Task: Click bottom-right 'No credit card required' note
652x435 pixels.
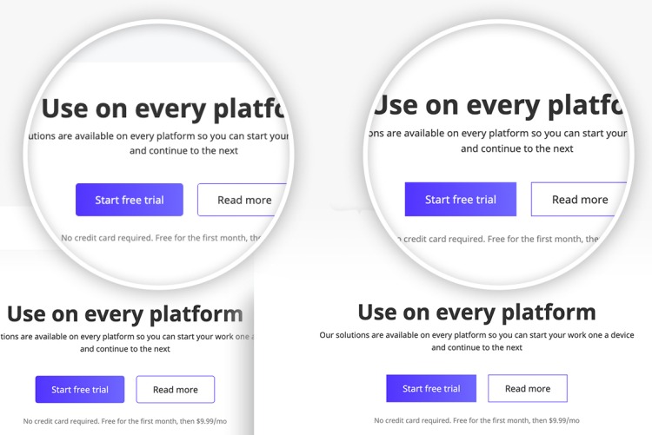Action: tap(476, 420)
